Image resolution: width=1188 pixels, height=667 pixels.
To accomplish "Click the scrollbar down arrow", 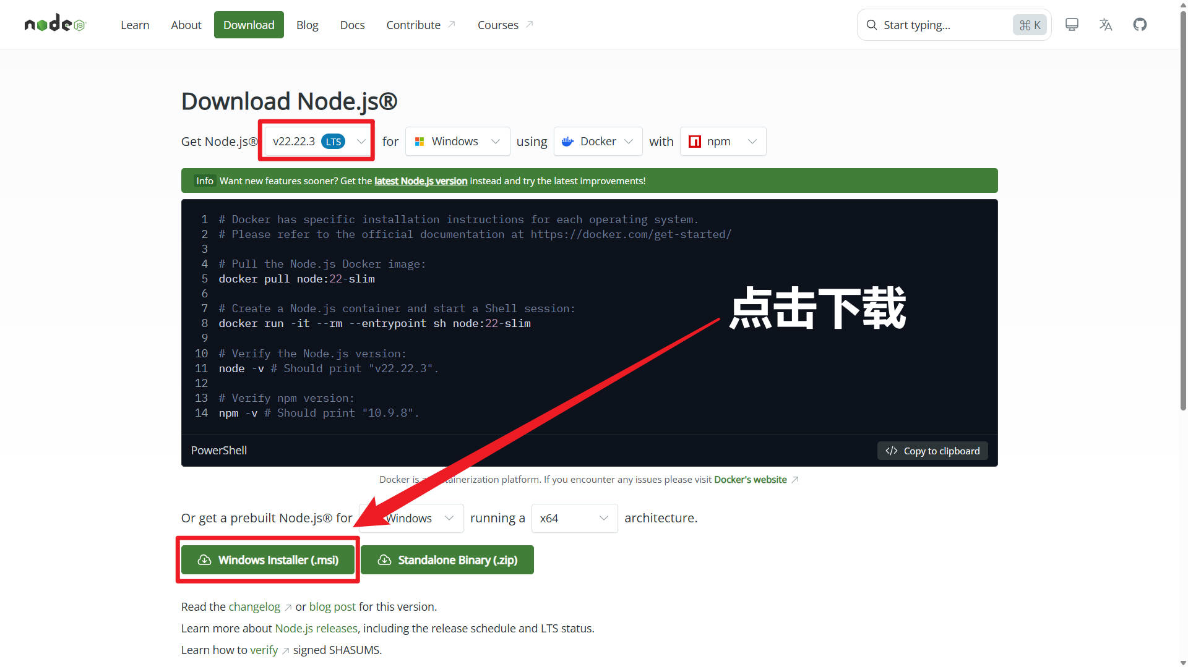I will pos(1183,662).
